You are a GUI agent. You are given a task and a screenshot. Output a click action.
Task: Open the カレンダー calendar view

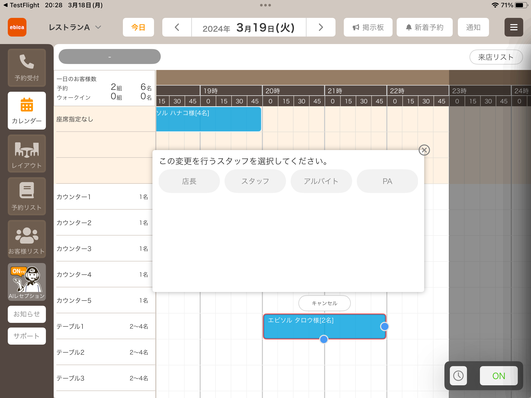tap(27, 111)
